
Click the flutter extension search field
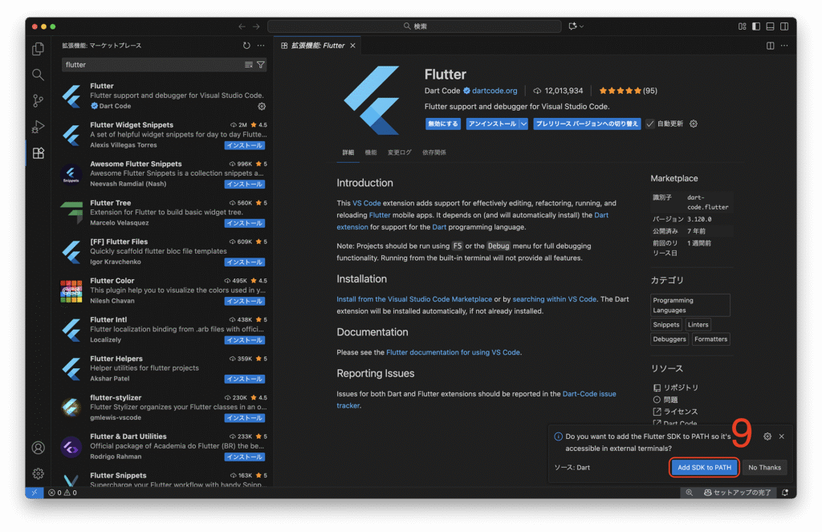pos(153,64)
